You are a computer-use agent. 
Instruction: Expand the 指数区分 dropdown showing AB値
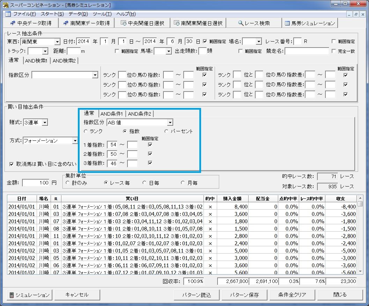(x=170, y=123)
